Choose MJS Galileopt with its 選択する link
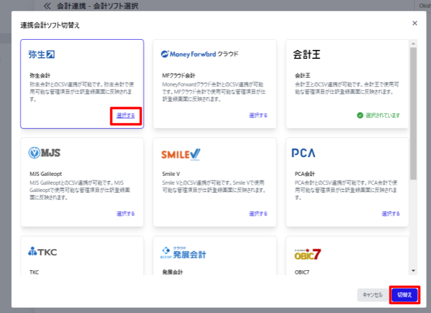Screen dimensions: 431x313 pos(125,214)
